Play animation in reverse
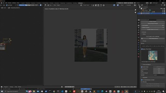Image resolution: width=166 pixels, height=93 pixels. coord(69,87)
